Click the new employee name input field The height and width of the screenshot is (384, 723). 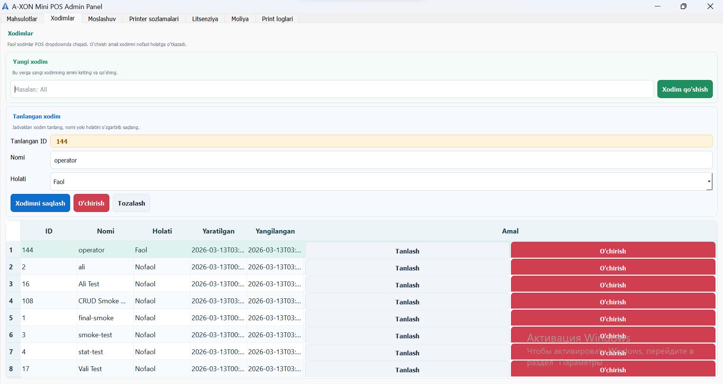pos(332,89)
